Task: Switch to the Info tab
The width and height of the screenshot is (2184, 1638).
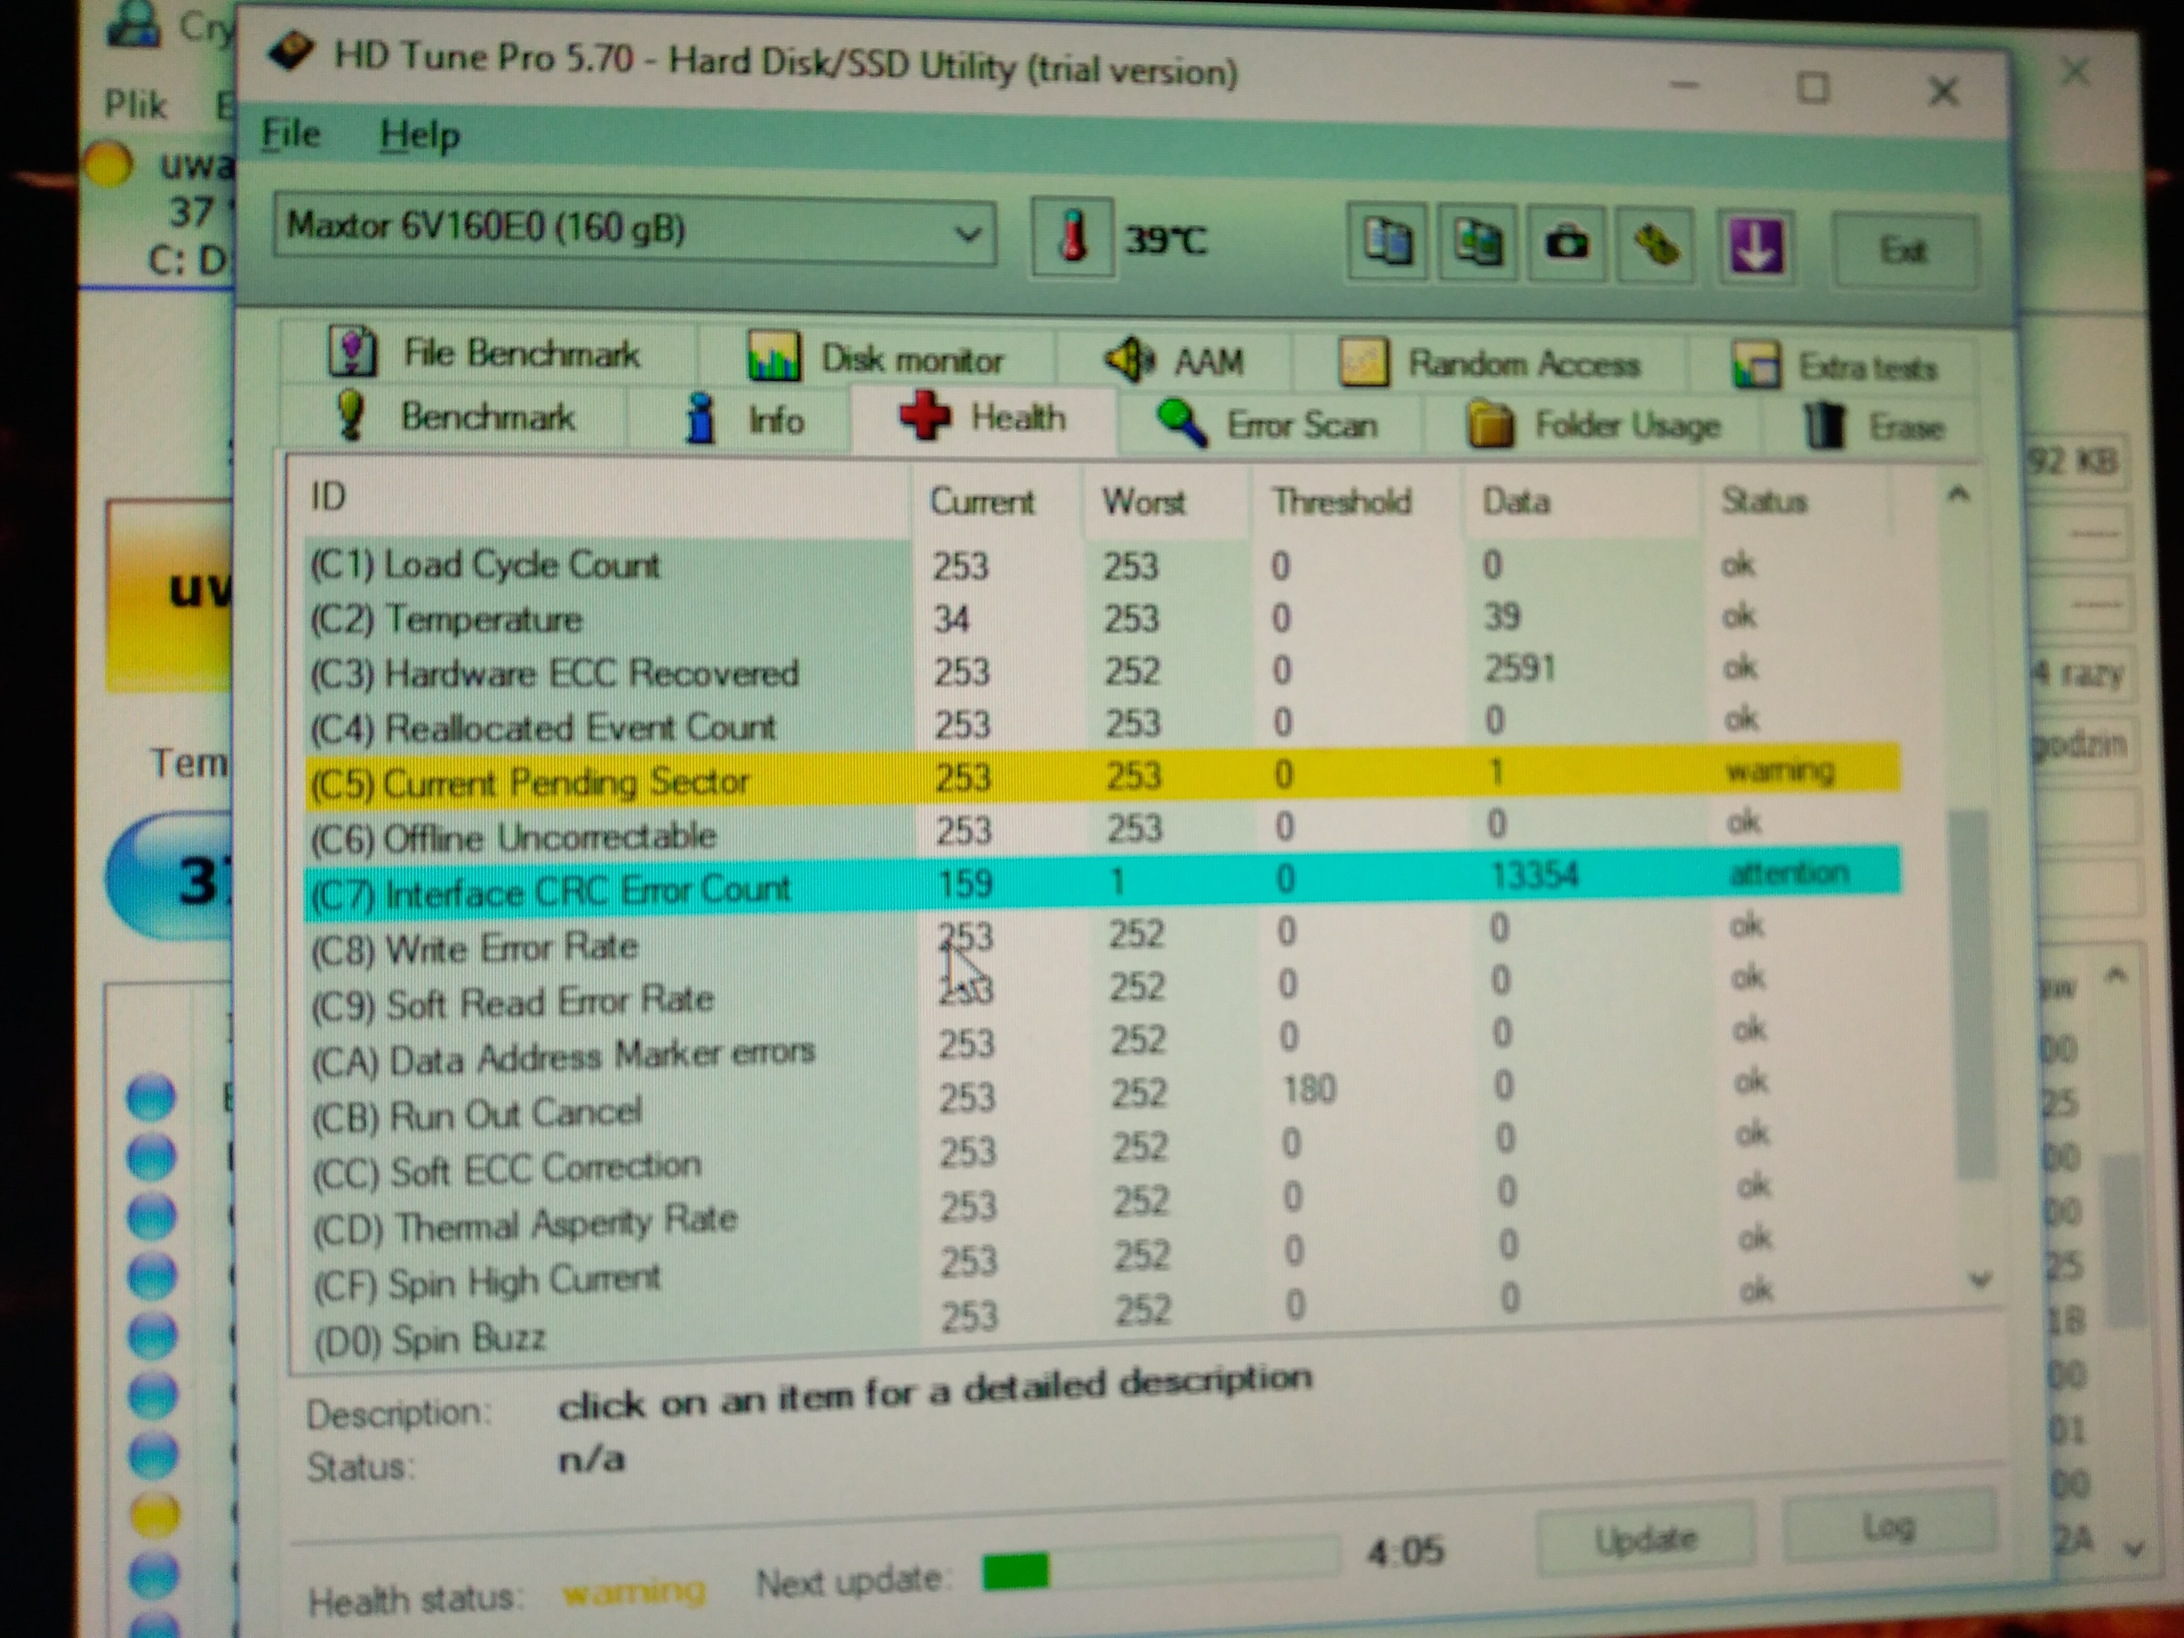Action: (740, 420)
